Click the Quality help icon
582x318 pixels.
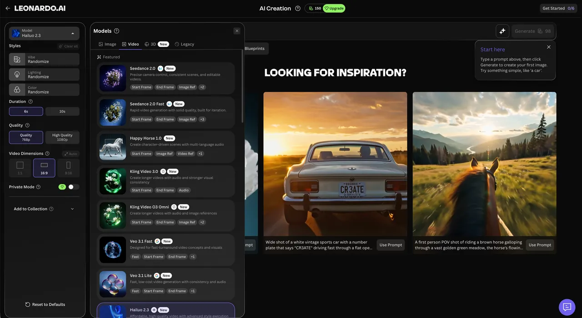coord(27,126)
